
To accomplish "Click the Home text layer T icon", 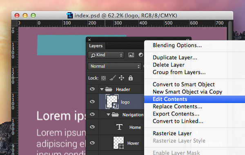I will [119, 127].
